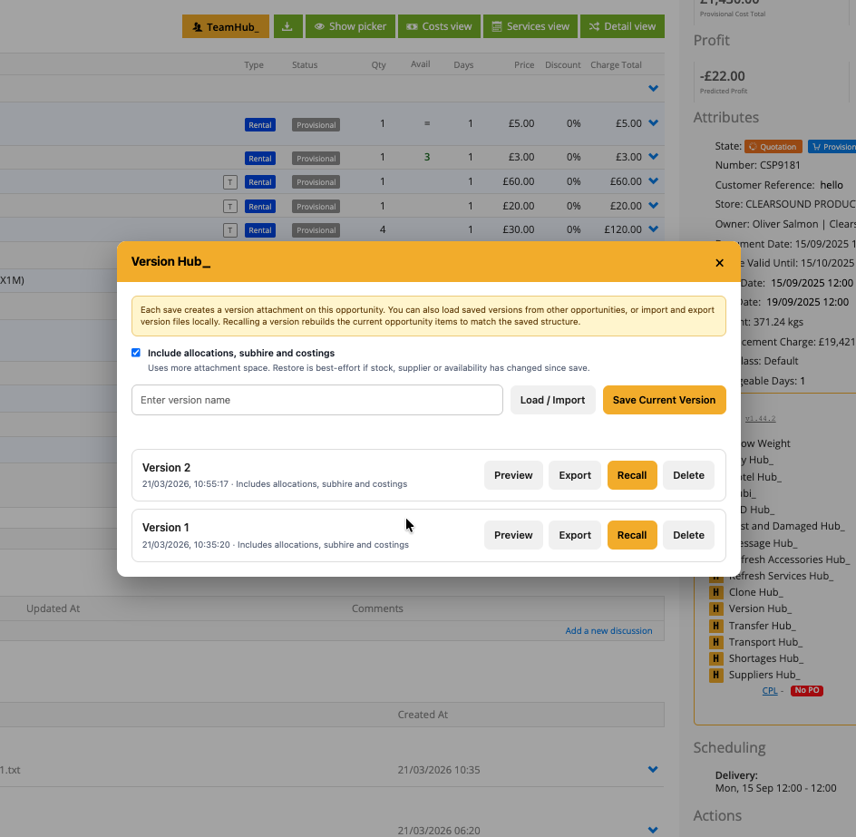The width and height of the screenshot is (856, 837).
Task: Expand the £120.00 charge row chevron
Action: tap(653, 229)
